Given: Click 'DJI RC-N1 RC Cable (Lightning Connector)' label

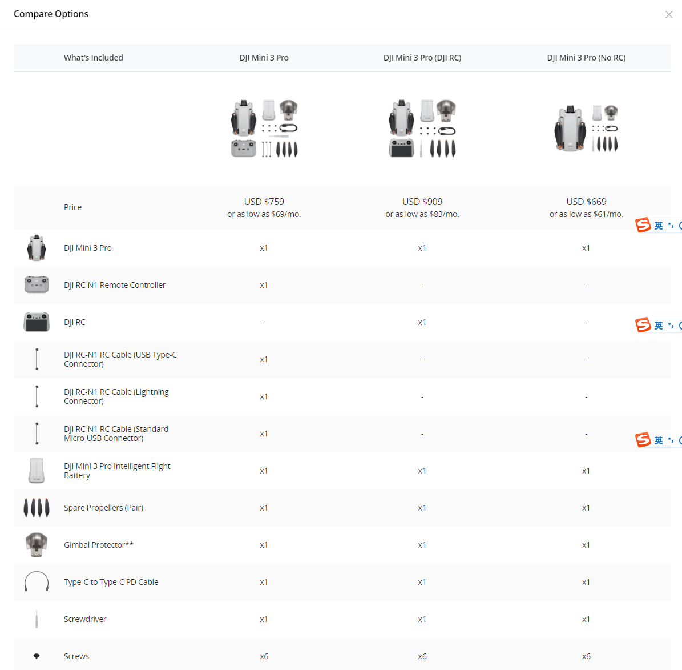Looking at the screenshot, I should [116, 396].
